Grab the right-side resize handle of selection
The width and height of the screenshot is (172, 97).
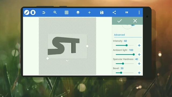click(x=87, y=46)
